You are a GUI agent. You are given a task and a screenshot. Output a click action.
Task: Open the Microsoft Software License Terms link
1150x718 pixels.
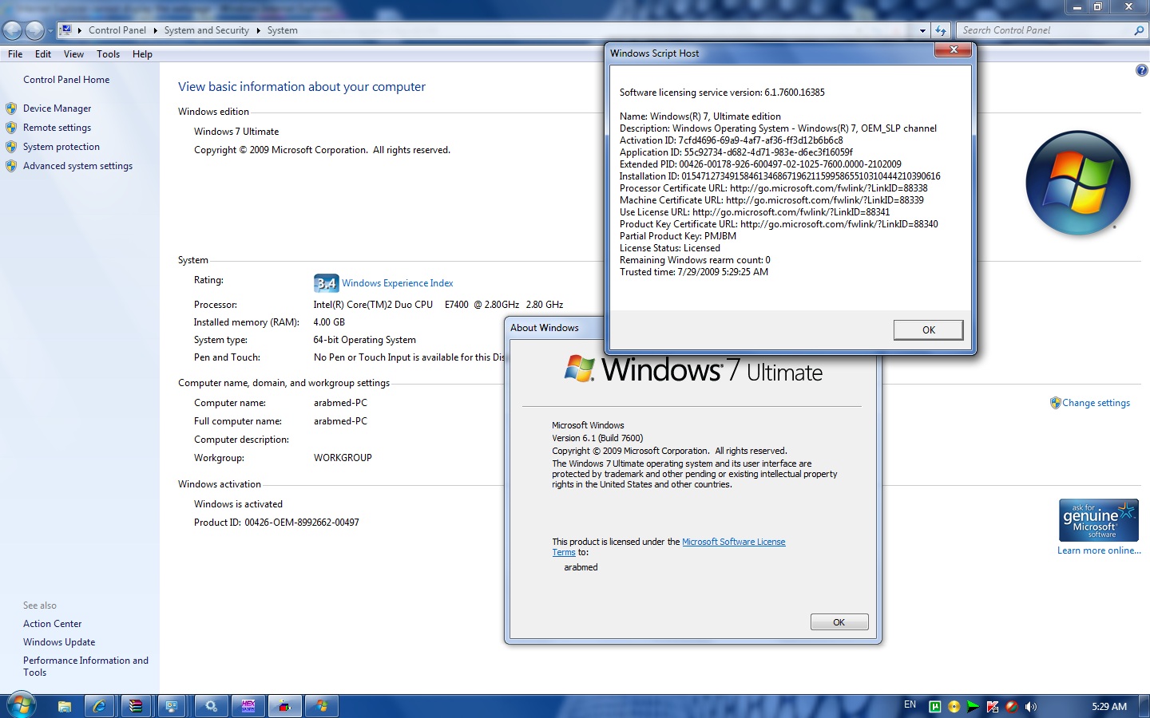tap(733, 542)
